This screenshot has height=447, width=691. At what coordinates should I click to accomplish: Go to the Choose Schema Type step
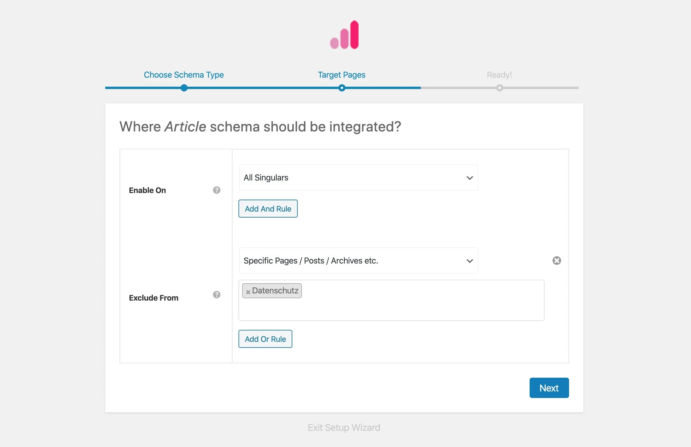click(x=184, y=75)
